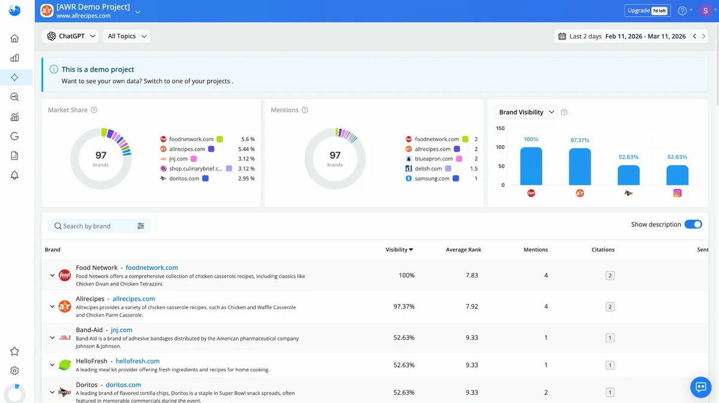
Task: Open the hellofresh.com link in table
Action: click(137, 361)
